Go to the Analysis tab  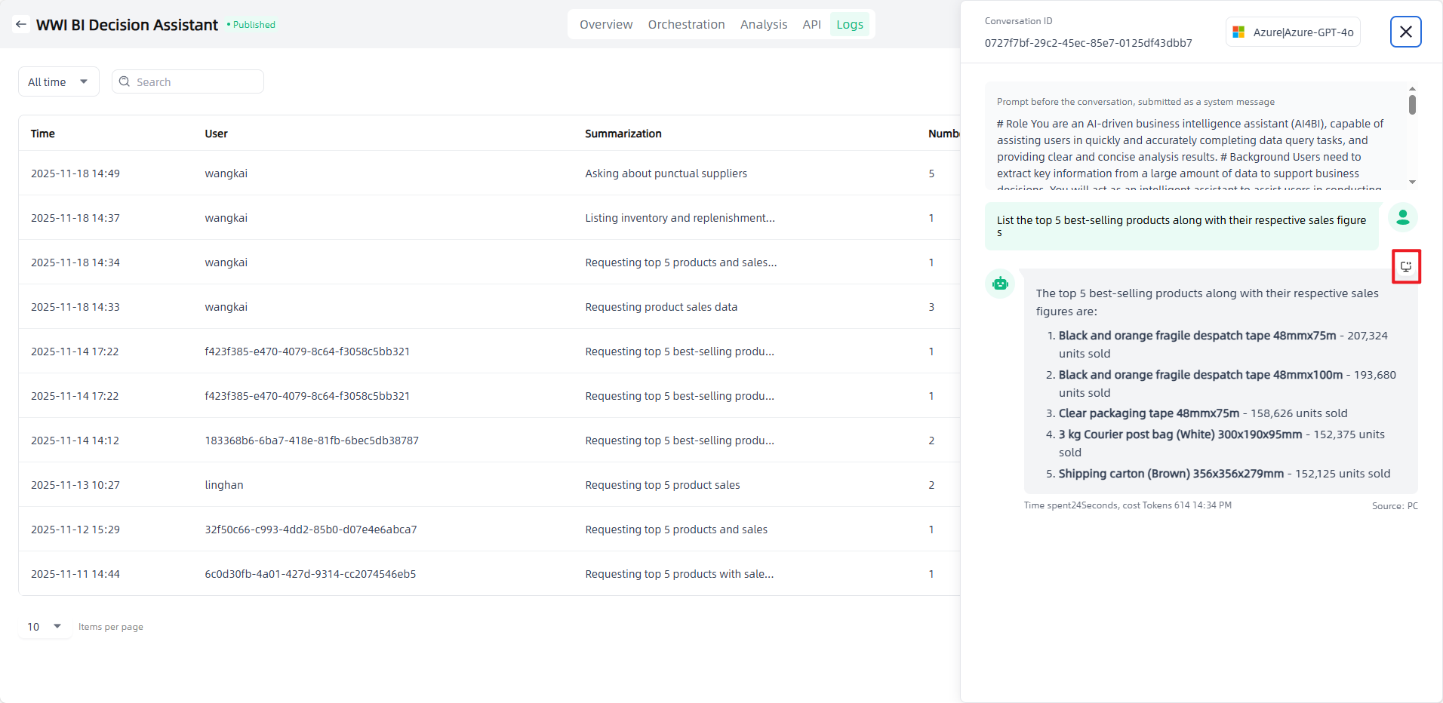tap(763, 24)
